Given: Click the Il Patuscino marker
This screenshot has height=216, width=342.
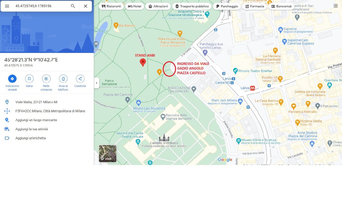Looking at the screenshot, I should click(x=318, y=106).
